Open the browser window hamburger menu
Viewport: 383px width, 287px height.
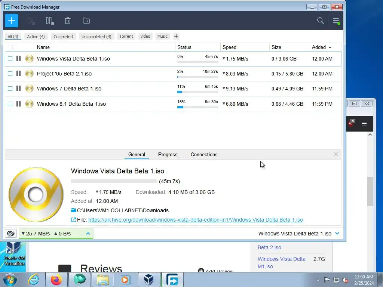pos(364,123)
